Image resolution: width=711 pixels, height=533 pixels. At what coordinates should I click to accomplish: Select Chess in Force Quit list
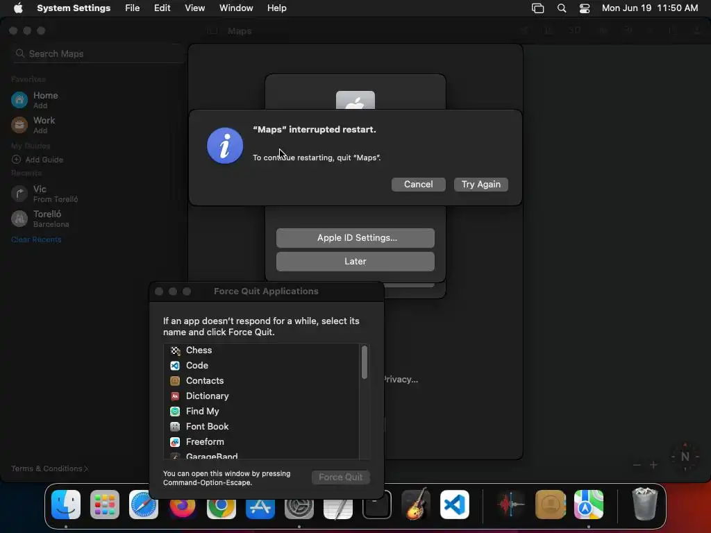point(262,350)
